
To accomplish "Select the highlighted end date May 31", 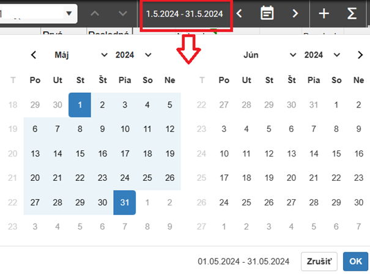I will point(124,202).
